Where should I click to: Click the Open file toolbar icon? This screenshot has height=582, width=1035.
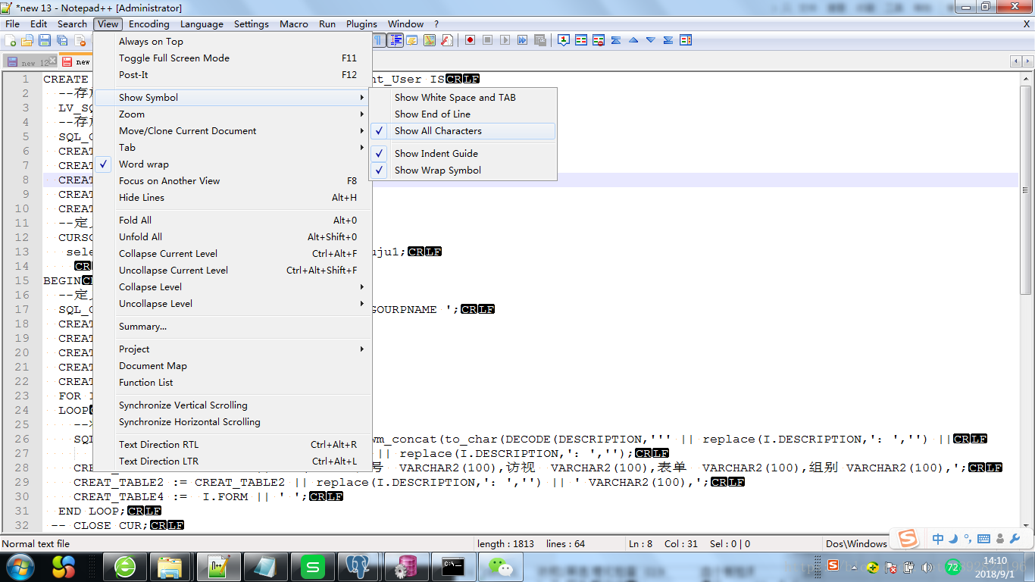click(27, 40)
